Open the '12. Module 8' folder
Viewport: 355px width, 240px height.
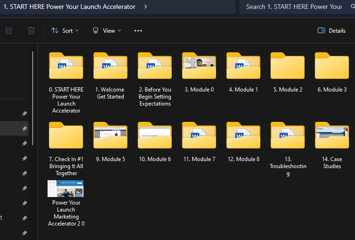tap(243, 137)
